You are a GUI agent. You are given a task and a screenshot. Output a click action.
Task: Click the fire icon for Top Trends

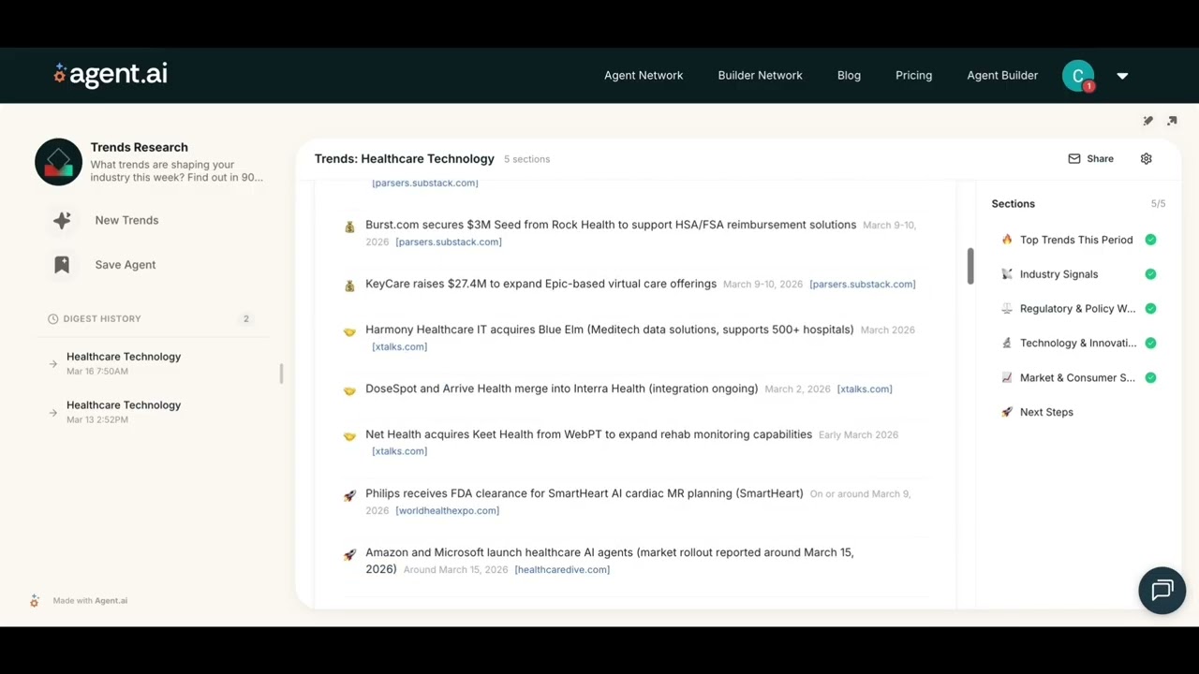click(1007, 240)
